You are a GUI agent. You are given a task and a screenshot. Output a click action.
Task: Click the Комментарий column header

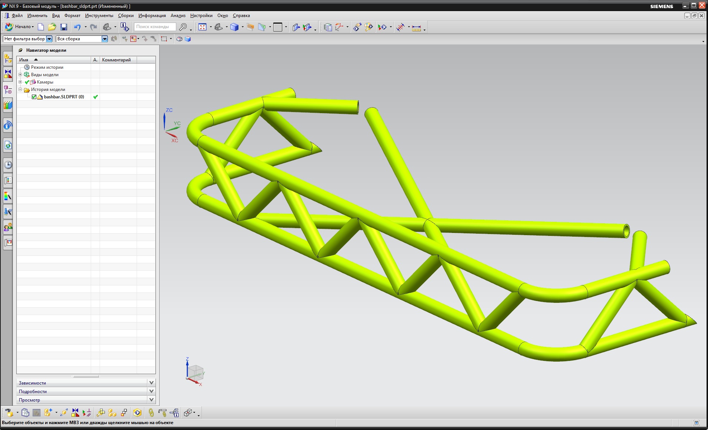[x=118, y=60]
